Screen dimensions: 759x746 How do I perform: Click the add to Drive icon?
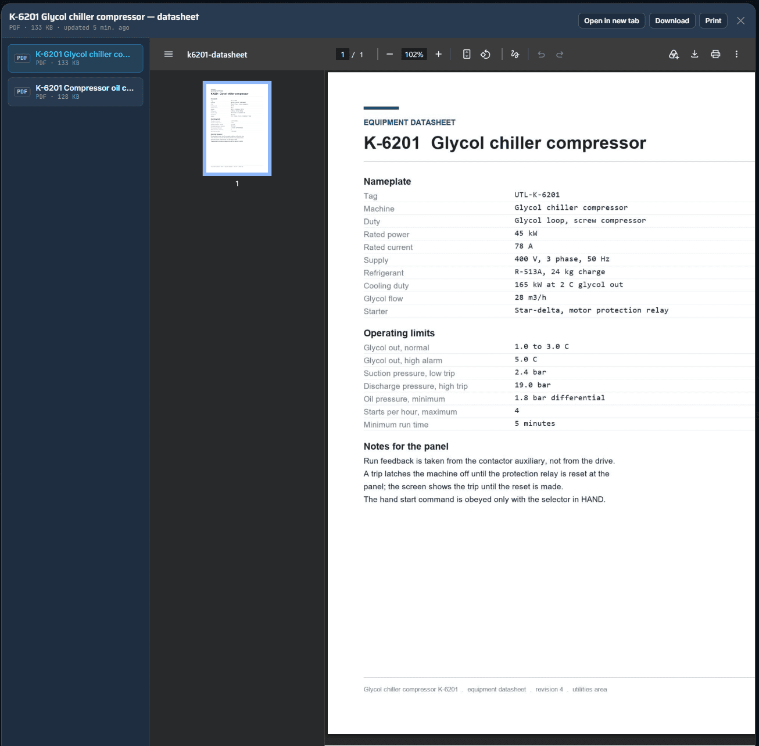point(674,54)
